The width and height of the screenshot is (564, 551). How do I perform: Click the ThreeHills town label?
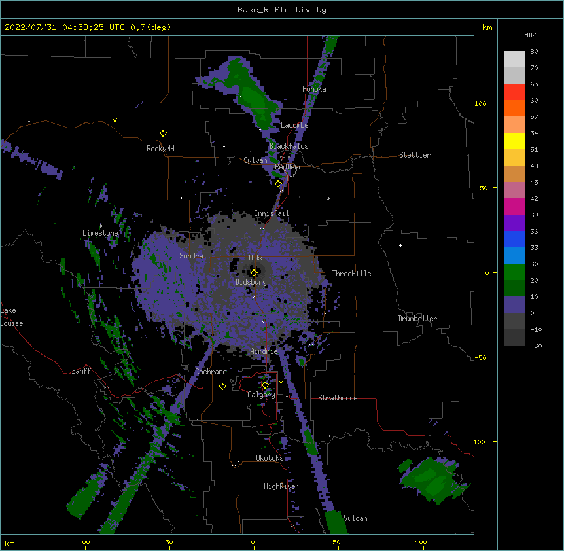[351, 274]
